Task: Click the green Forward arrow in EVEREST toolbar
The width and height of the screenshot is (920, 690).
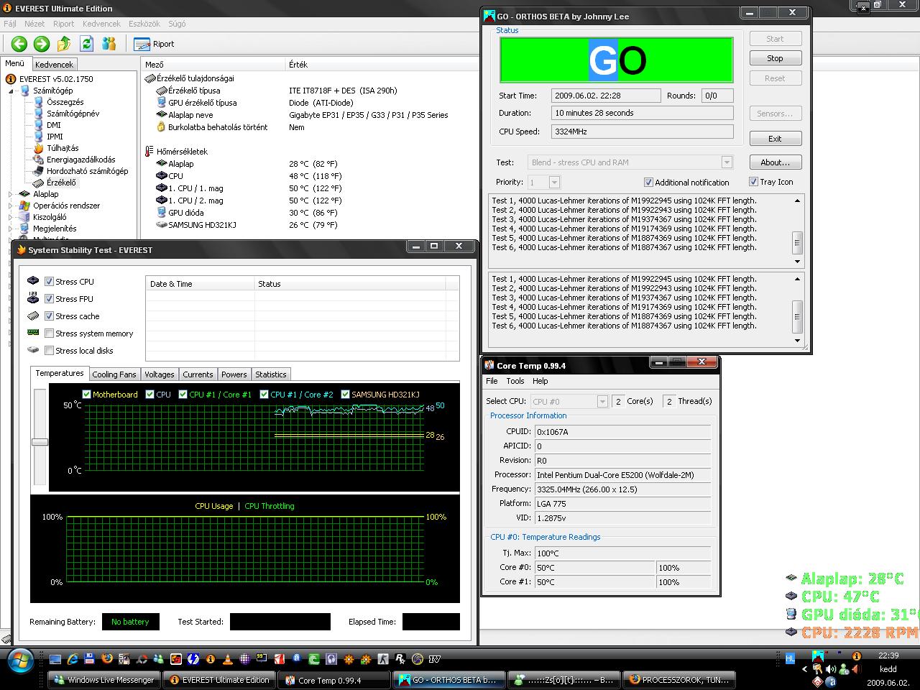Action: [42, 44]
